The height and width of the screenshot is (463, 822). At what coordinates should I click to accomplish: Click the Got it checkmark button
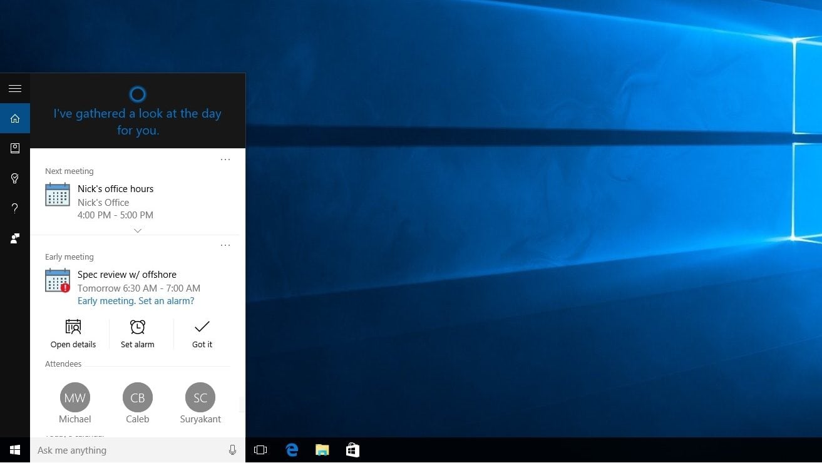click(x=202, y=334)
